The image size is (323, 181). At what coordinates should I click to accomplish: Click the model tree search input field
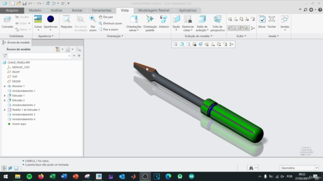[39, 56]
